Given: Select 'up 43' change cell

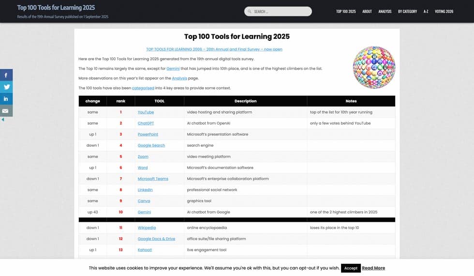Looking at the screenshot, I should (92, 212).
